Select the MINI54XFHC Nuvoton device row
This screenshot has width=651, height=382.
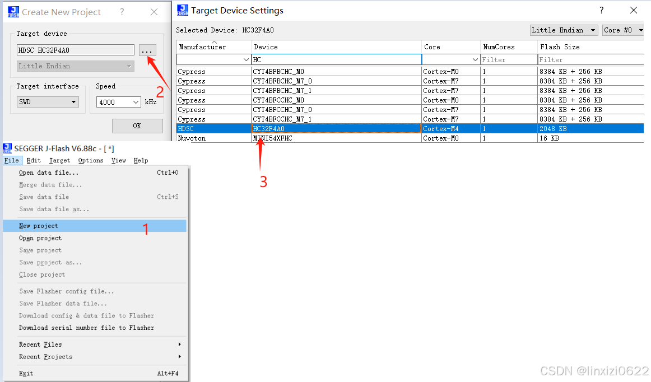(x=410, y=138)
